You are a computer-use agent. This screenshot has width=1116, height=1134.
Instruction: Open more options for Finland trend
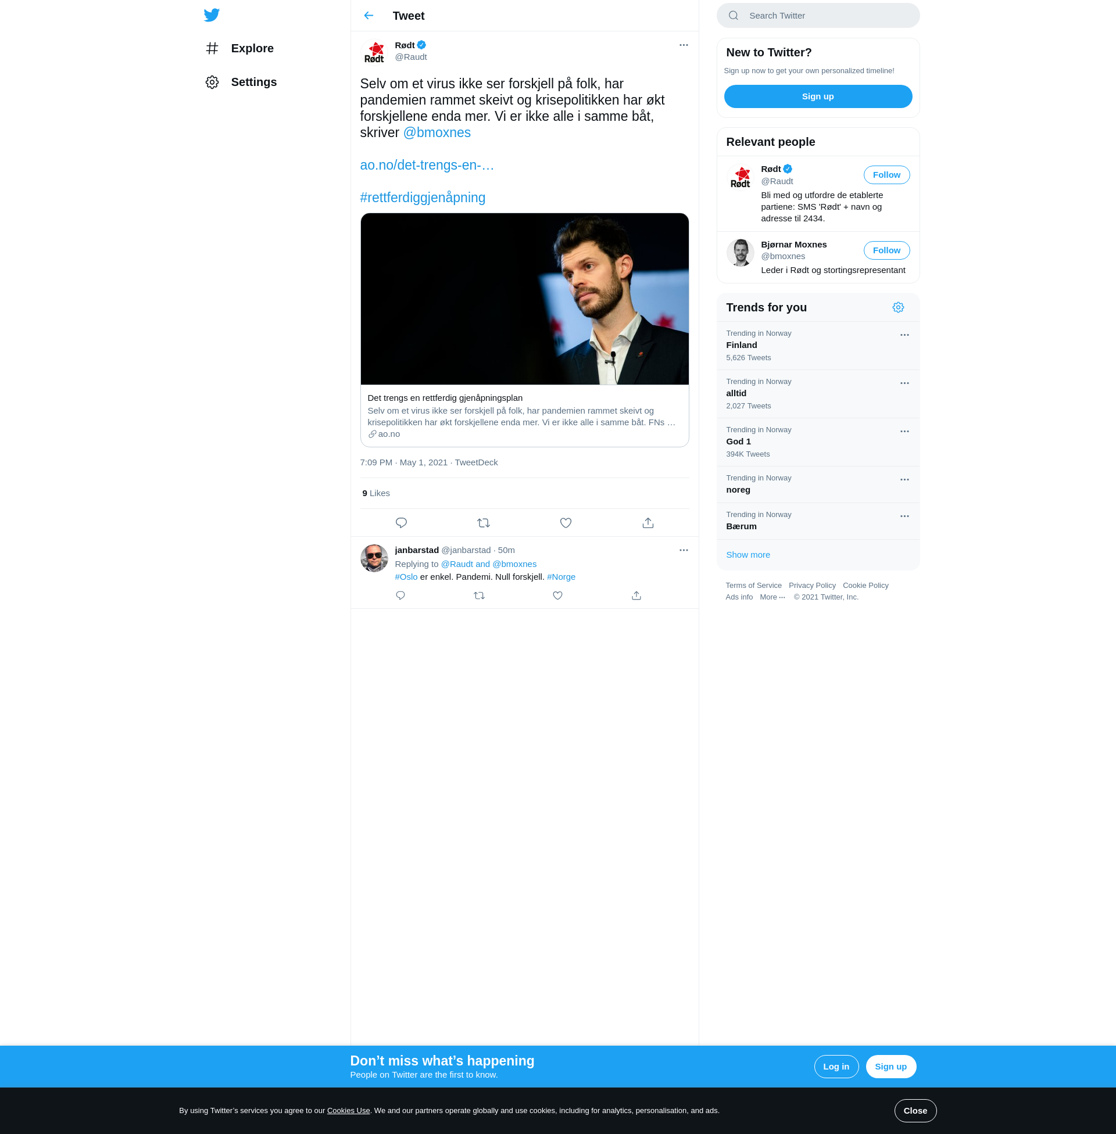904,335
